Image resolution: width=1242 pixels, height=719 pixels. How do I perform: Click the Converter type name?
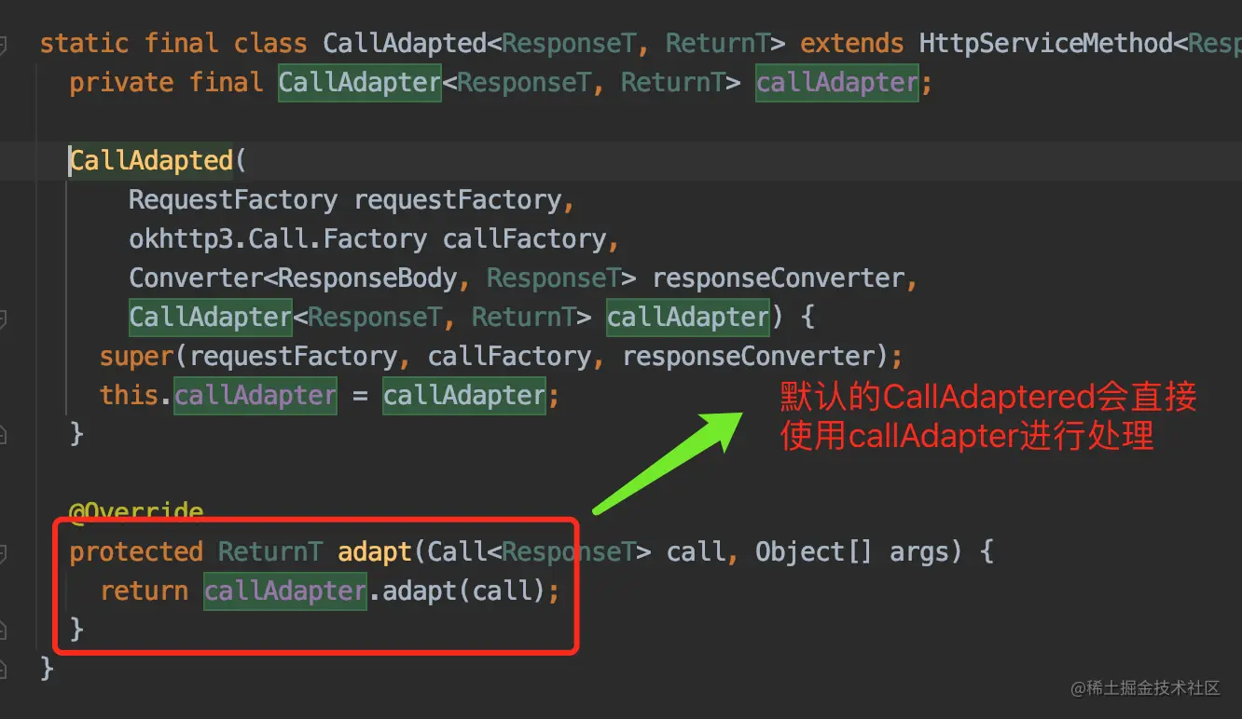click(x=196, y=278)
